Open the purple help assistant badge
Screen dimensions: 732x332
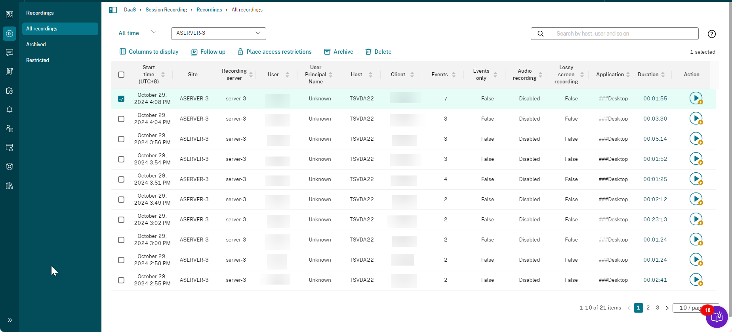(x=717, y=317)
